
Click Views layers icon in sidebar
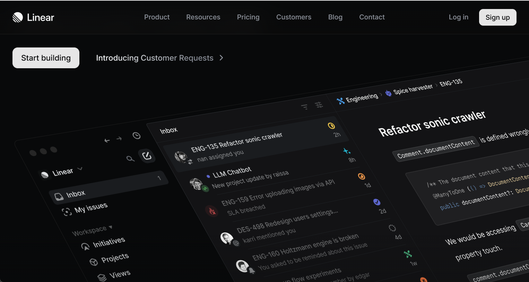(102, 277)
